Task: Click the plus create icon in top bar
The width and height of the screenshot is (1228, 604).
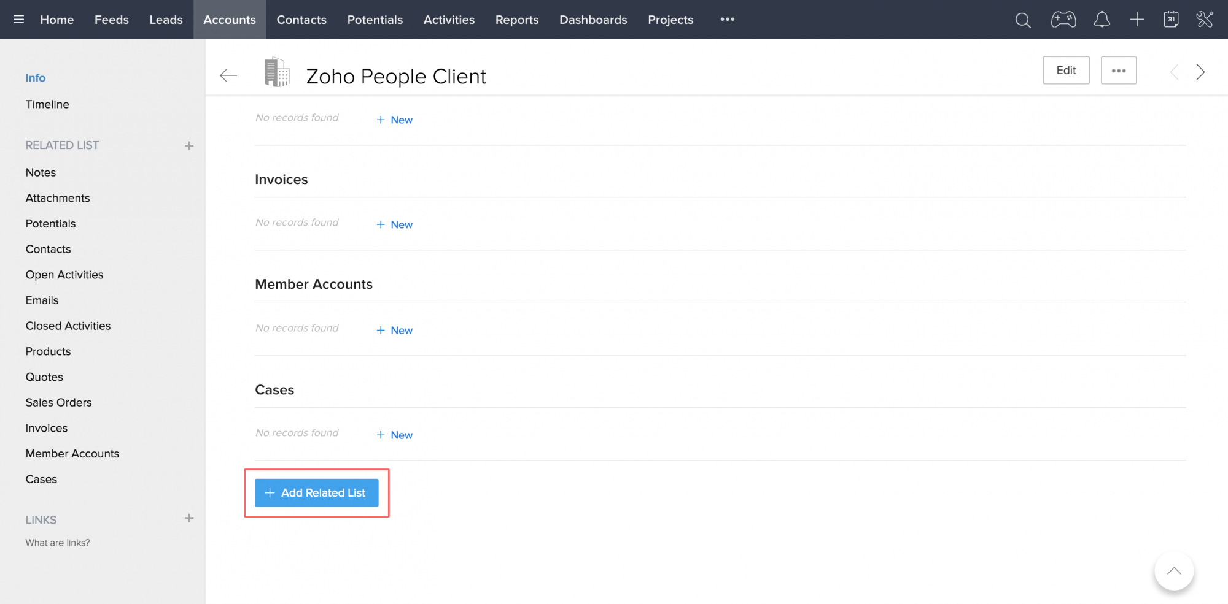Action: click(x=1137, y=20)
